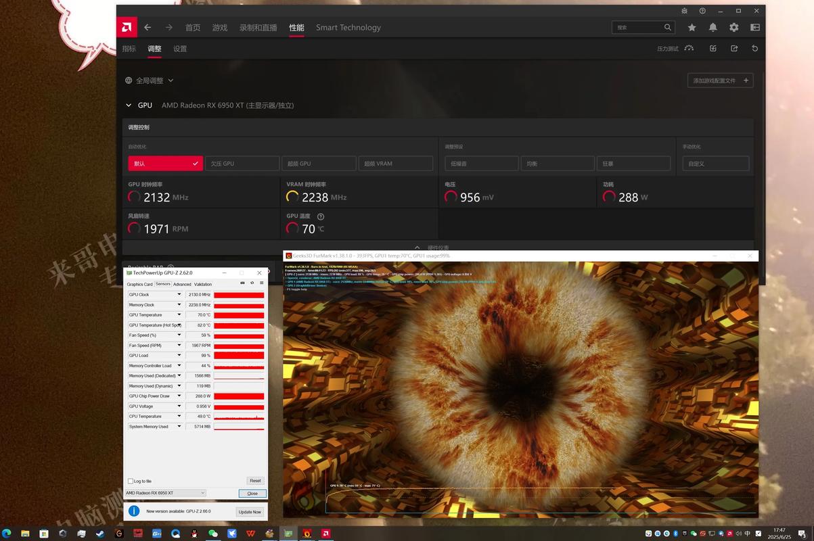Select the 低噪音 preset

point(482,164)
